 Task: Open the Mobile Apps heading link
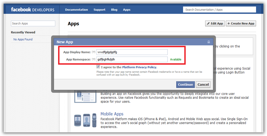click(x=112, y=114)
